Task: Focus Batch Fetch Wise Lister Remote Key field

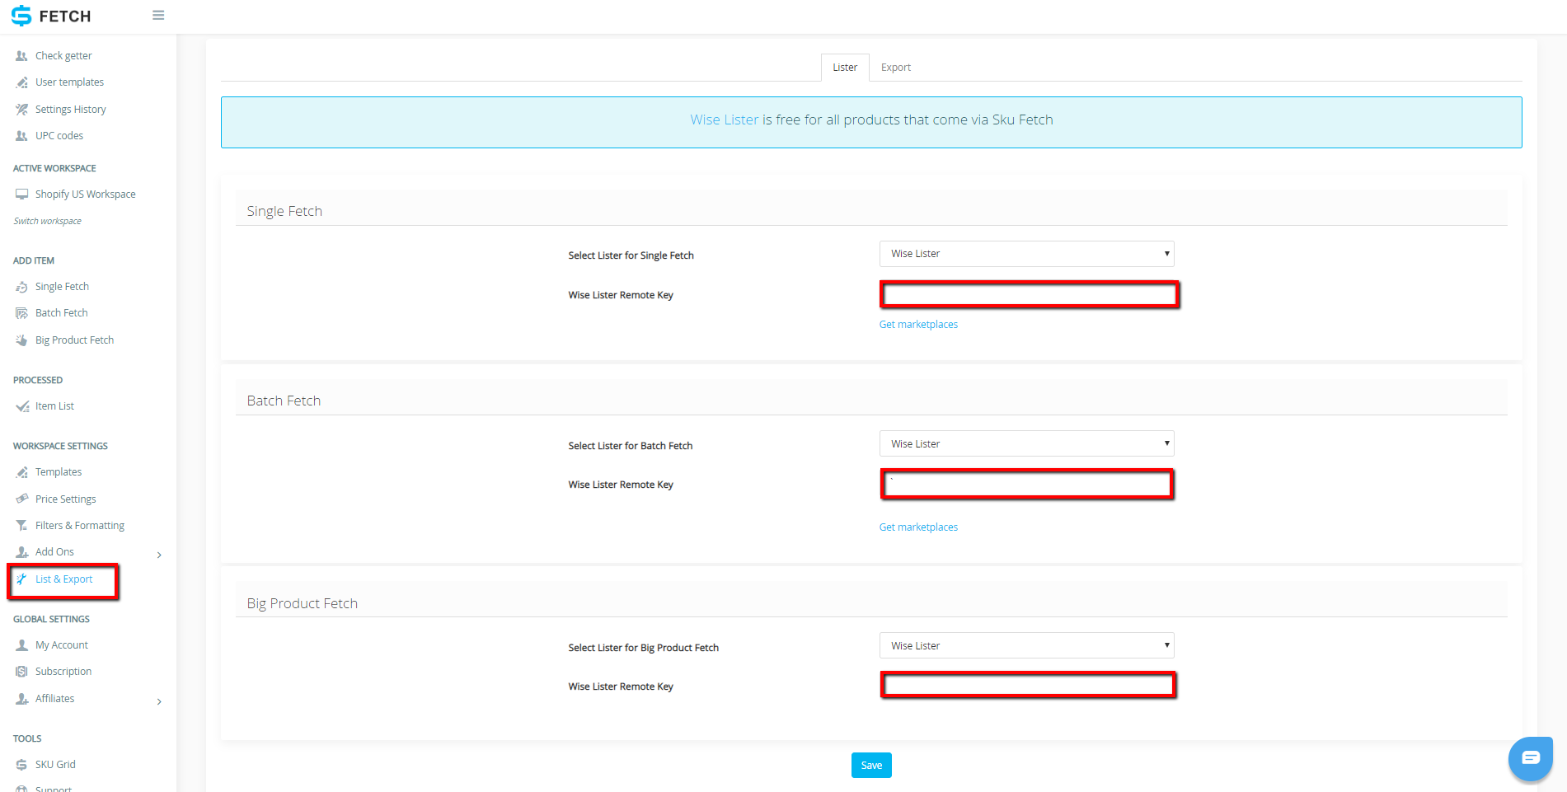Action: pos(1027,485)
